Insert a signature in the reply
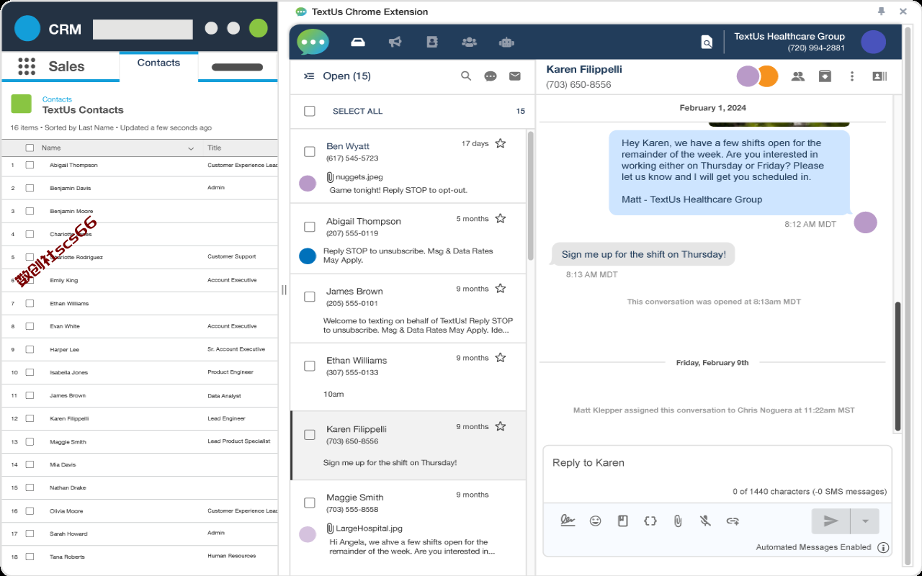The width and height of the screenshot is (922, 576). 568,521
